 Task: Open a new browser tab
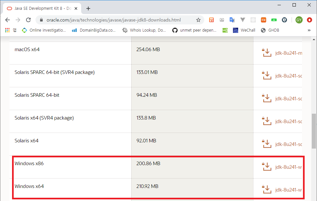click(88, 8)
